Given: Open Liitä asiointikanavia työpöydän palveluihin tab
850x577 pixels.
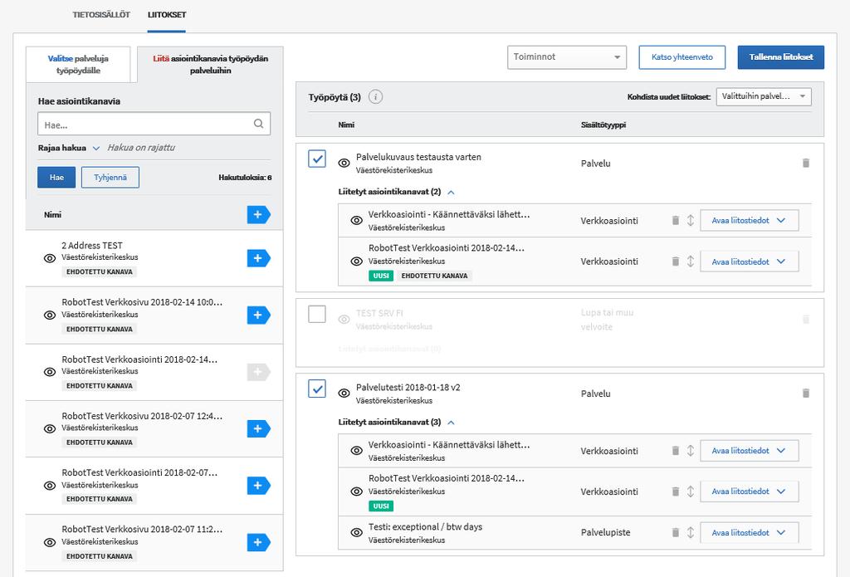Looking at the screenshot, I should click(210, 65).
